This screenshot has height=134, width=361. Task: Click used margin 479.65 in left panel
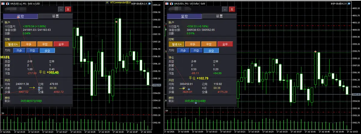point(54,84)
